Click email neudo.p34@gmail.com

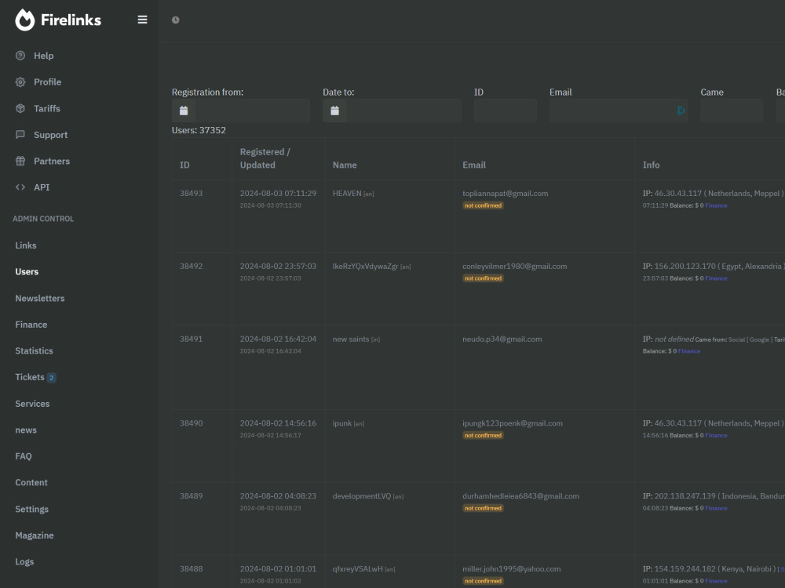tap(502, 339)
